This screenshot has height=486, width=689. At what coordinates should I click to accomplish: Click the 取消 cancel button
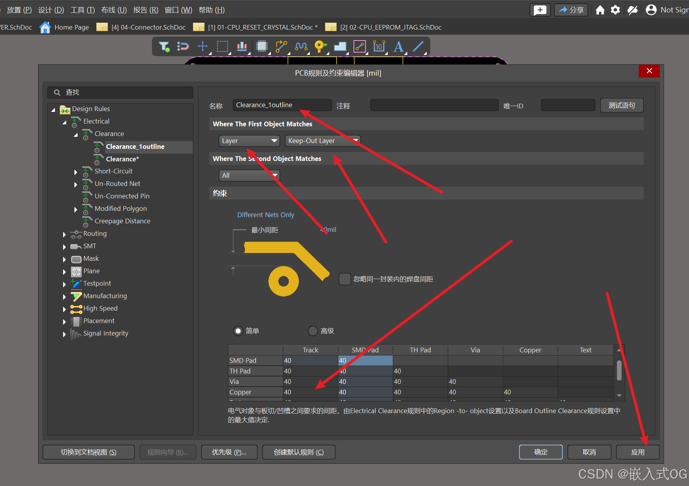[589, 452]
